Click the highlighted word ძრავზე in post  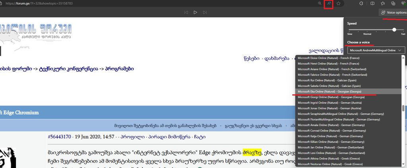(252, 152)
